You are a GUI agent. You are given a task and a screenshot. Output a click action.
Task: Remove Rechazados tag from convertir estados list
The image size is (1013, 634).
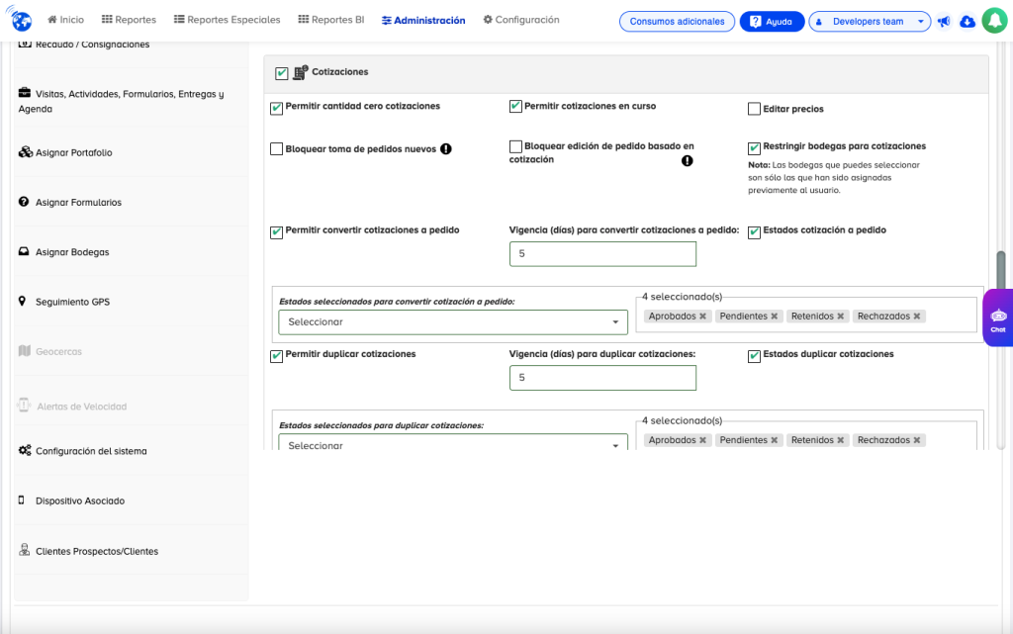(917, 317)
